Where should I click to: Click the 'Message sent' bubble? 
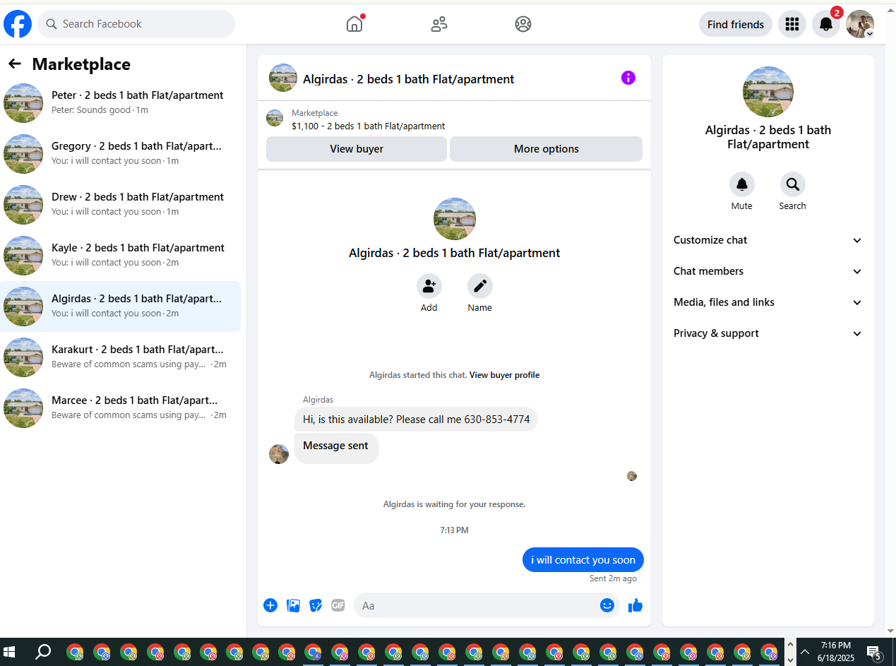pyautogui.click(x=336, y=448)
